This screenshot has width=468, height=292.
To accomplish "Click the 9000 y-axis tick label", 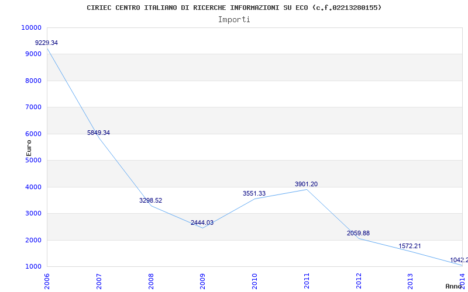I will tap(33, 54).
